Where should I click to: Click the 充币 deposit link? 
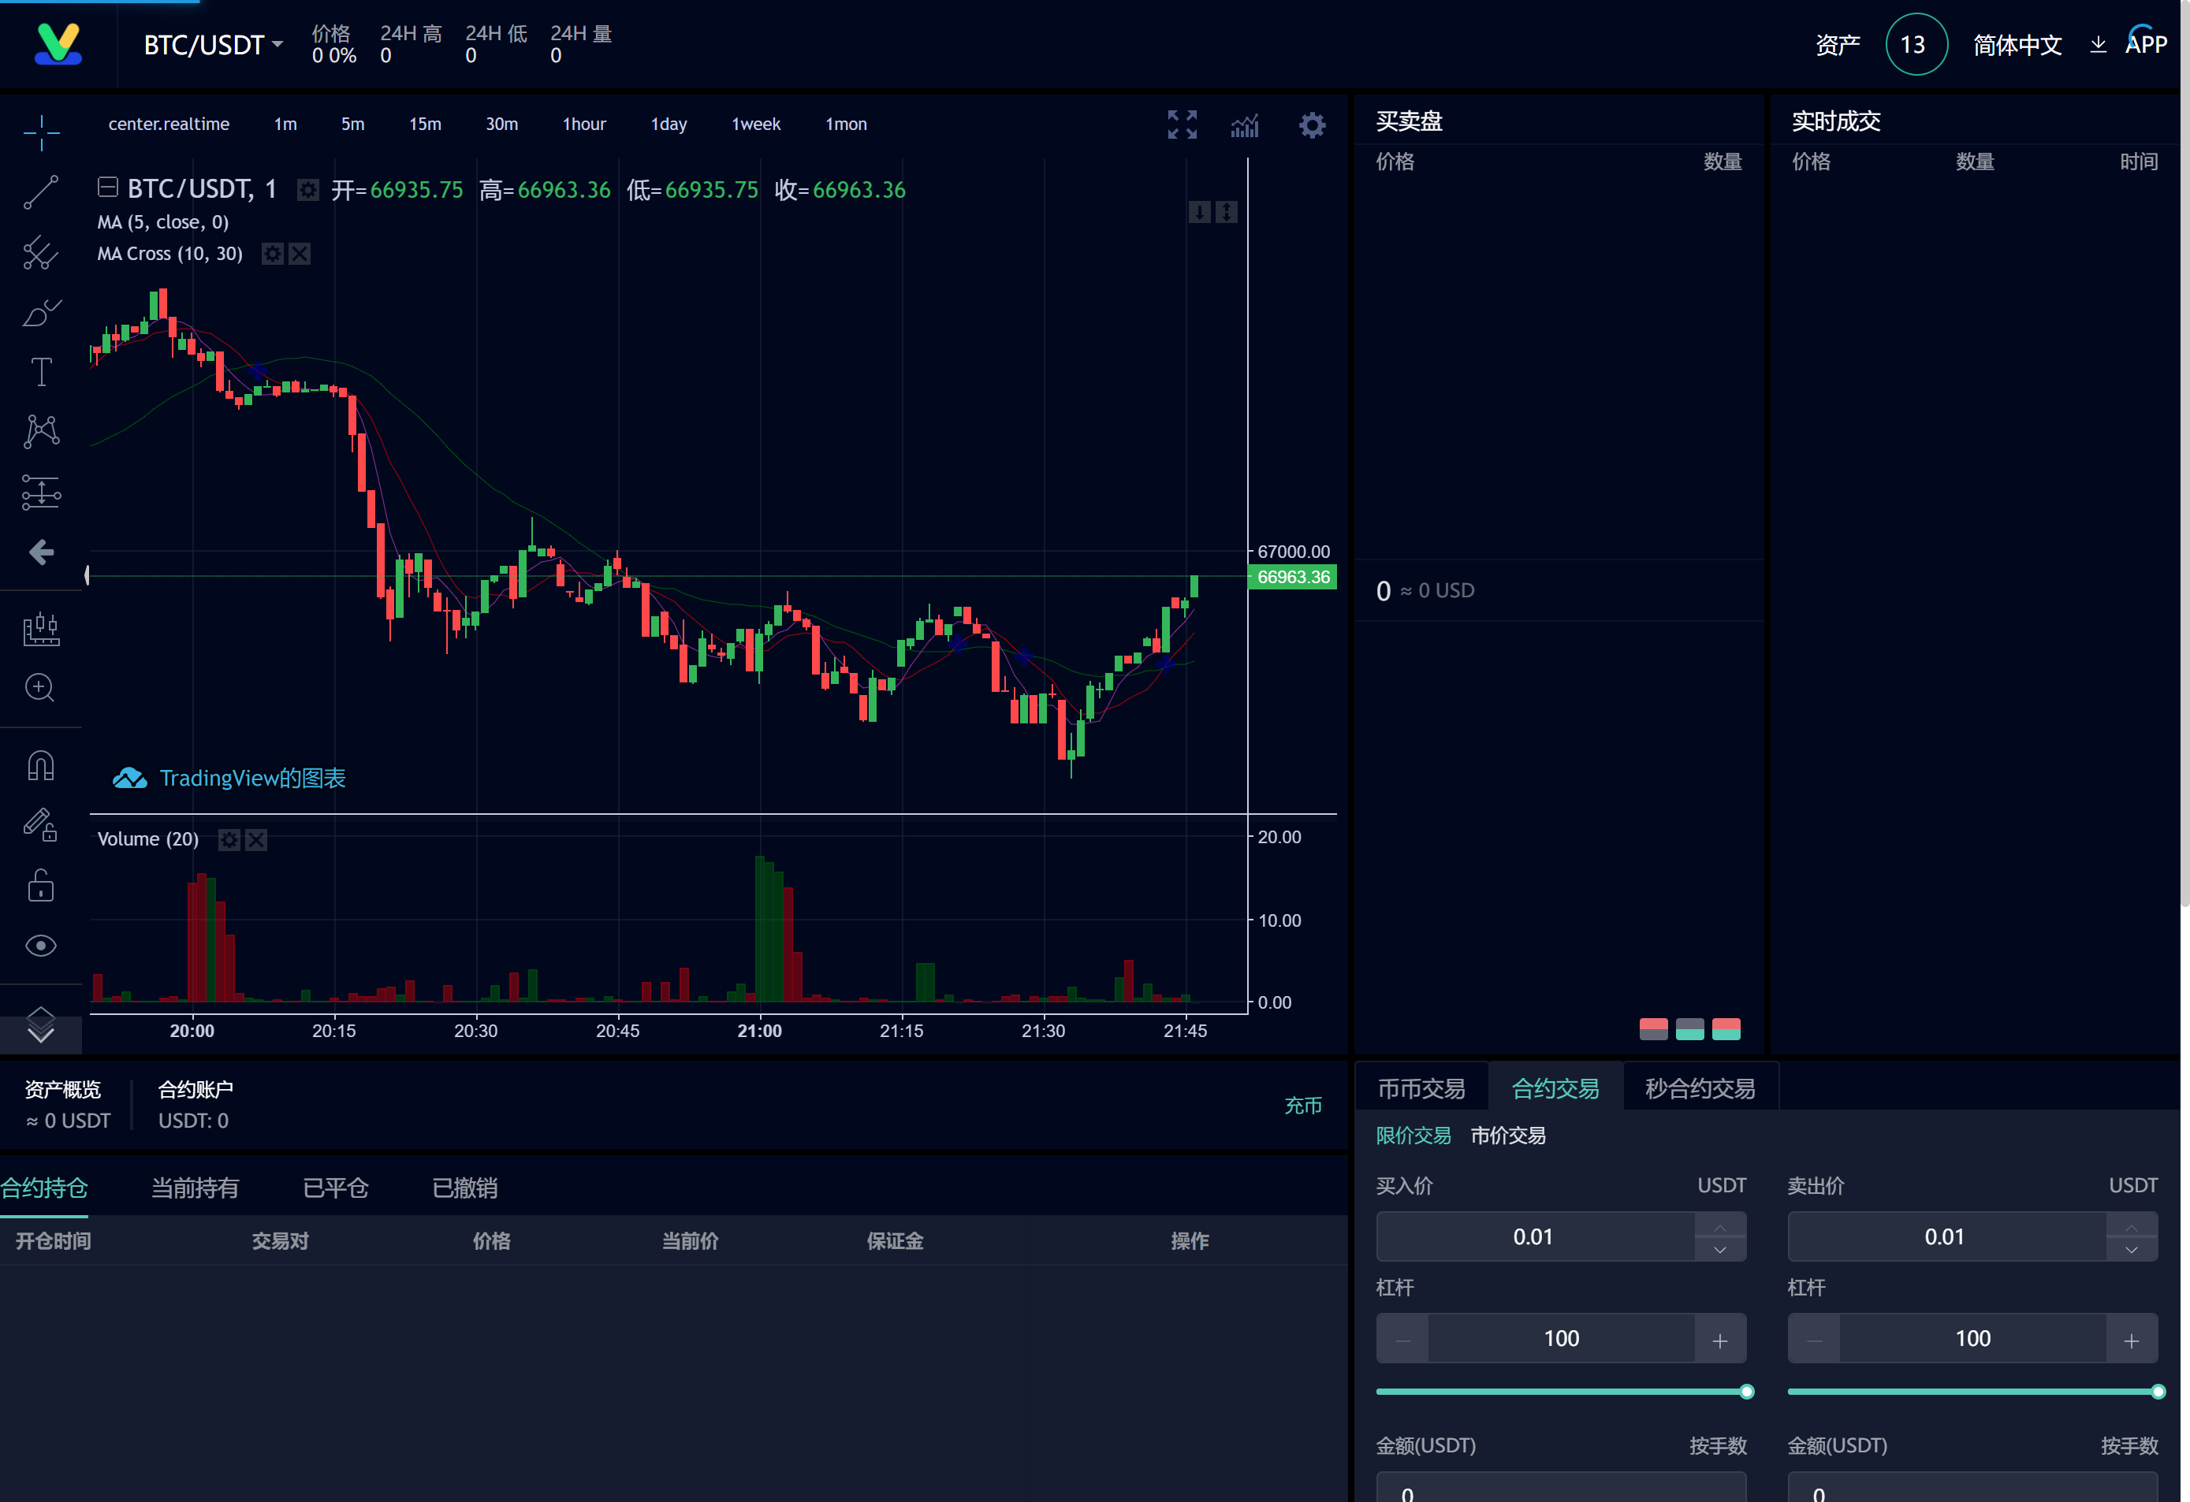coord(1303,1105)
